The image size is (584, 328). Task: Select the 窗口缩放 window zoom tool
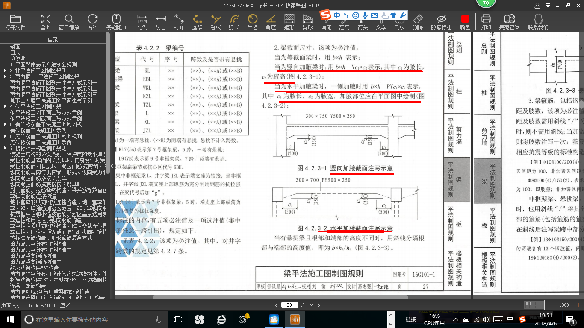click(69, 22)
